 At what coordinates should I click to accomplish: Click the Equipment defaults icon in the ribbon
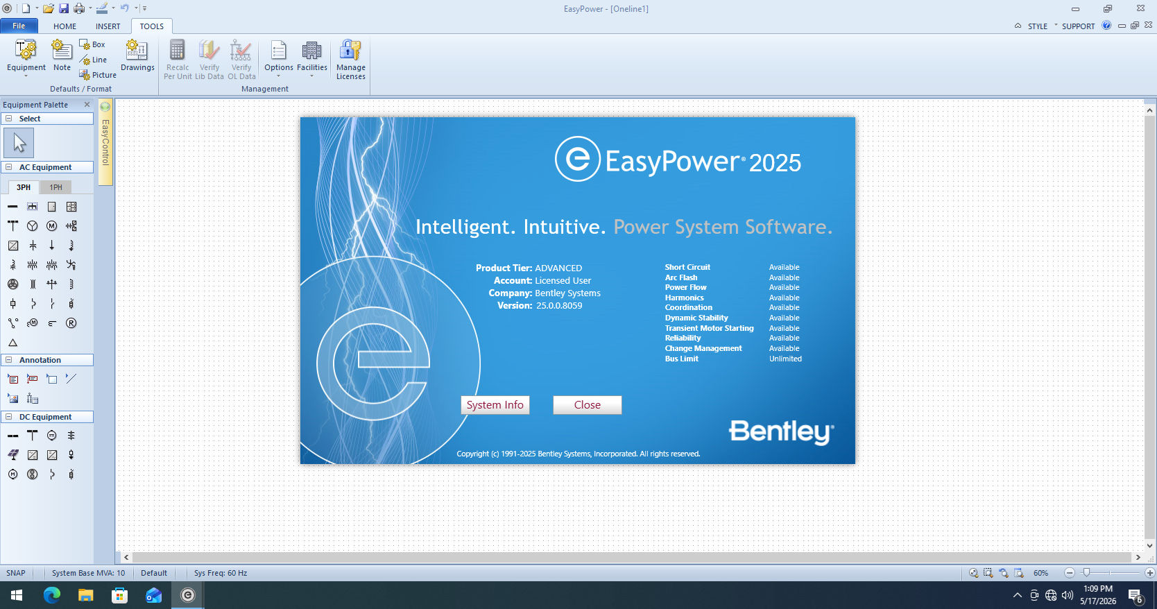[26, 50]
